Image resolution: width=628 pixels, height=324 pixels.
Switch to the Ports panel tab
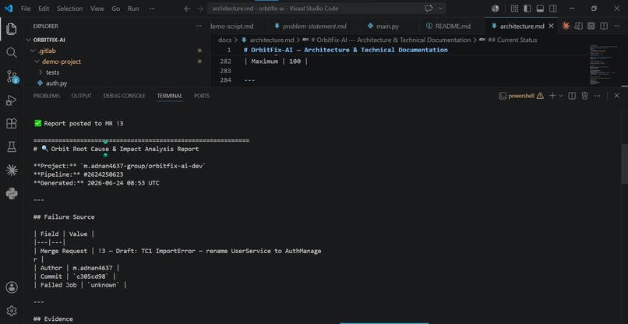202,96
